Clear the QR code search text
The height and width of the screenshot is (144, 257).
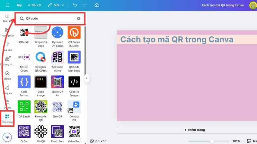[79, 19]
